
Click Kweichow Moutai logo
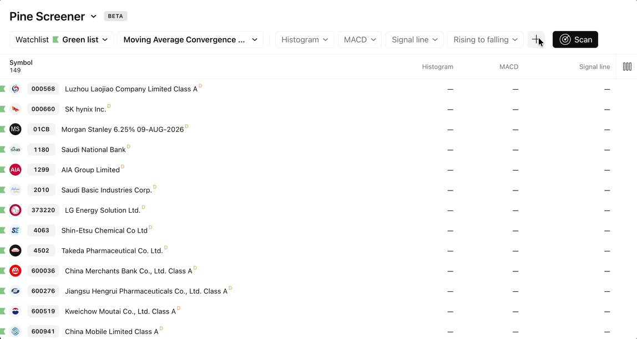click(16, 311)
